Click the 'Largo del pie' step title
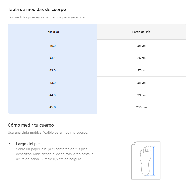Viewport: 194px width, 187px height. (28, 144)
